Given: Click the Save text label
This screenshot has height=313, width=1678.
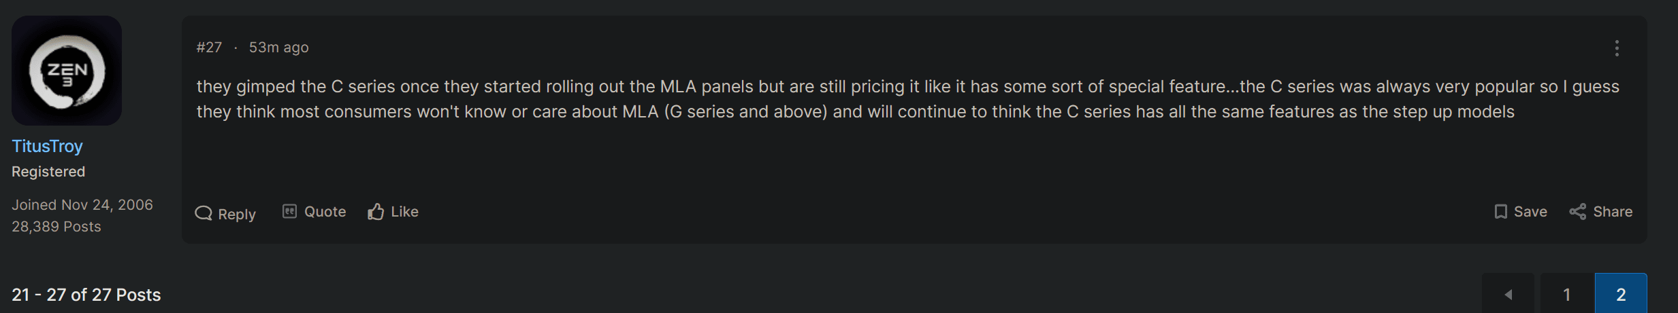Looking at the screenshot, I should click(1530, 212).
